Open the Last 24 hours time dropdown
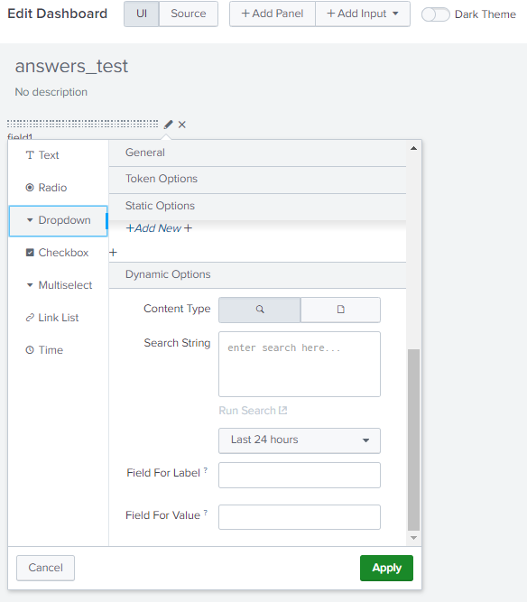527x602 pixels. point(300,440)
